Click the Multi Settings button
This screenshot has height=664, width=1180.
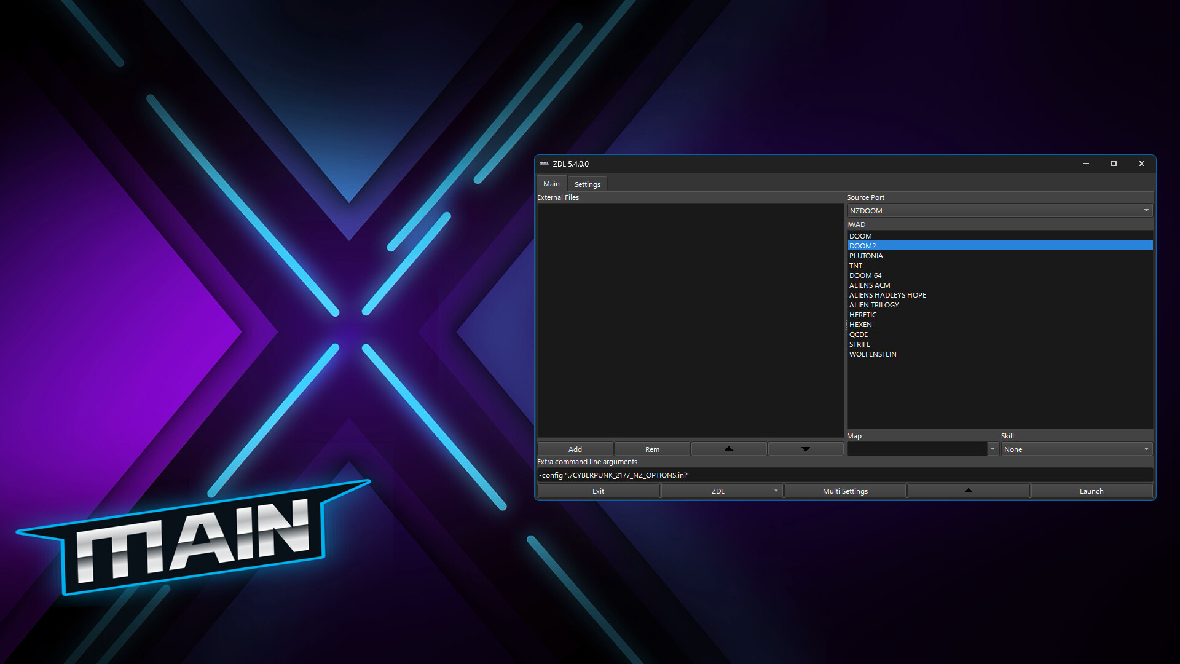(x=845, y=491)
